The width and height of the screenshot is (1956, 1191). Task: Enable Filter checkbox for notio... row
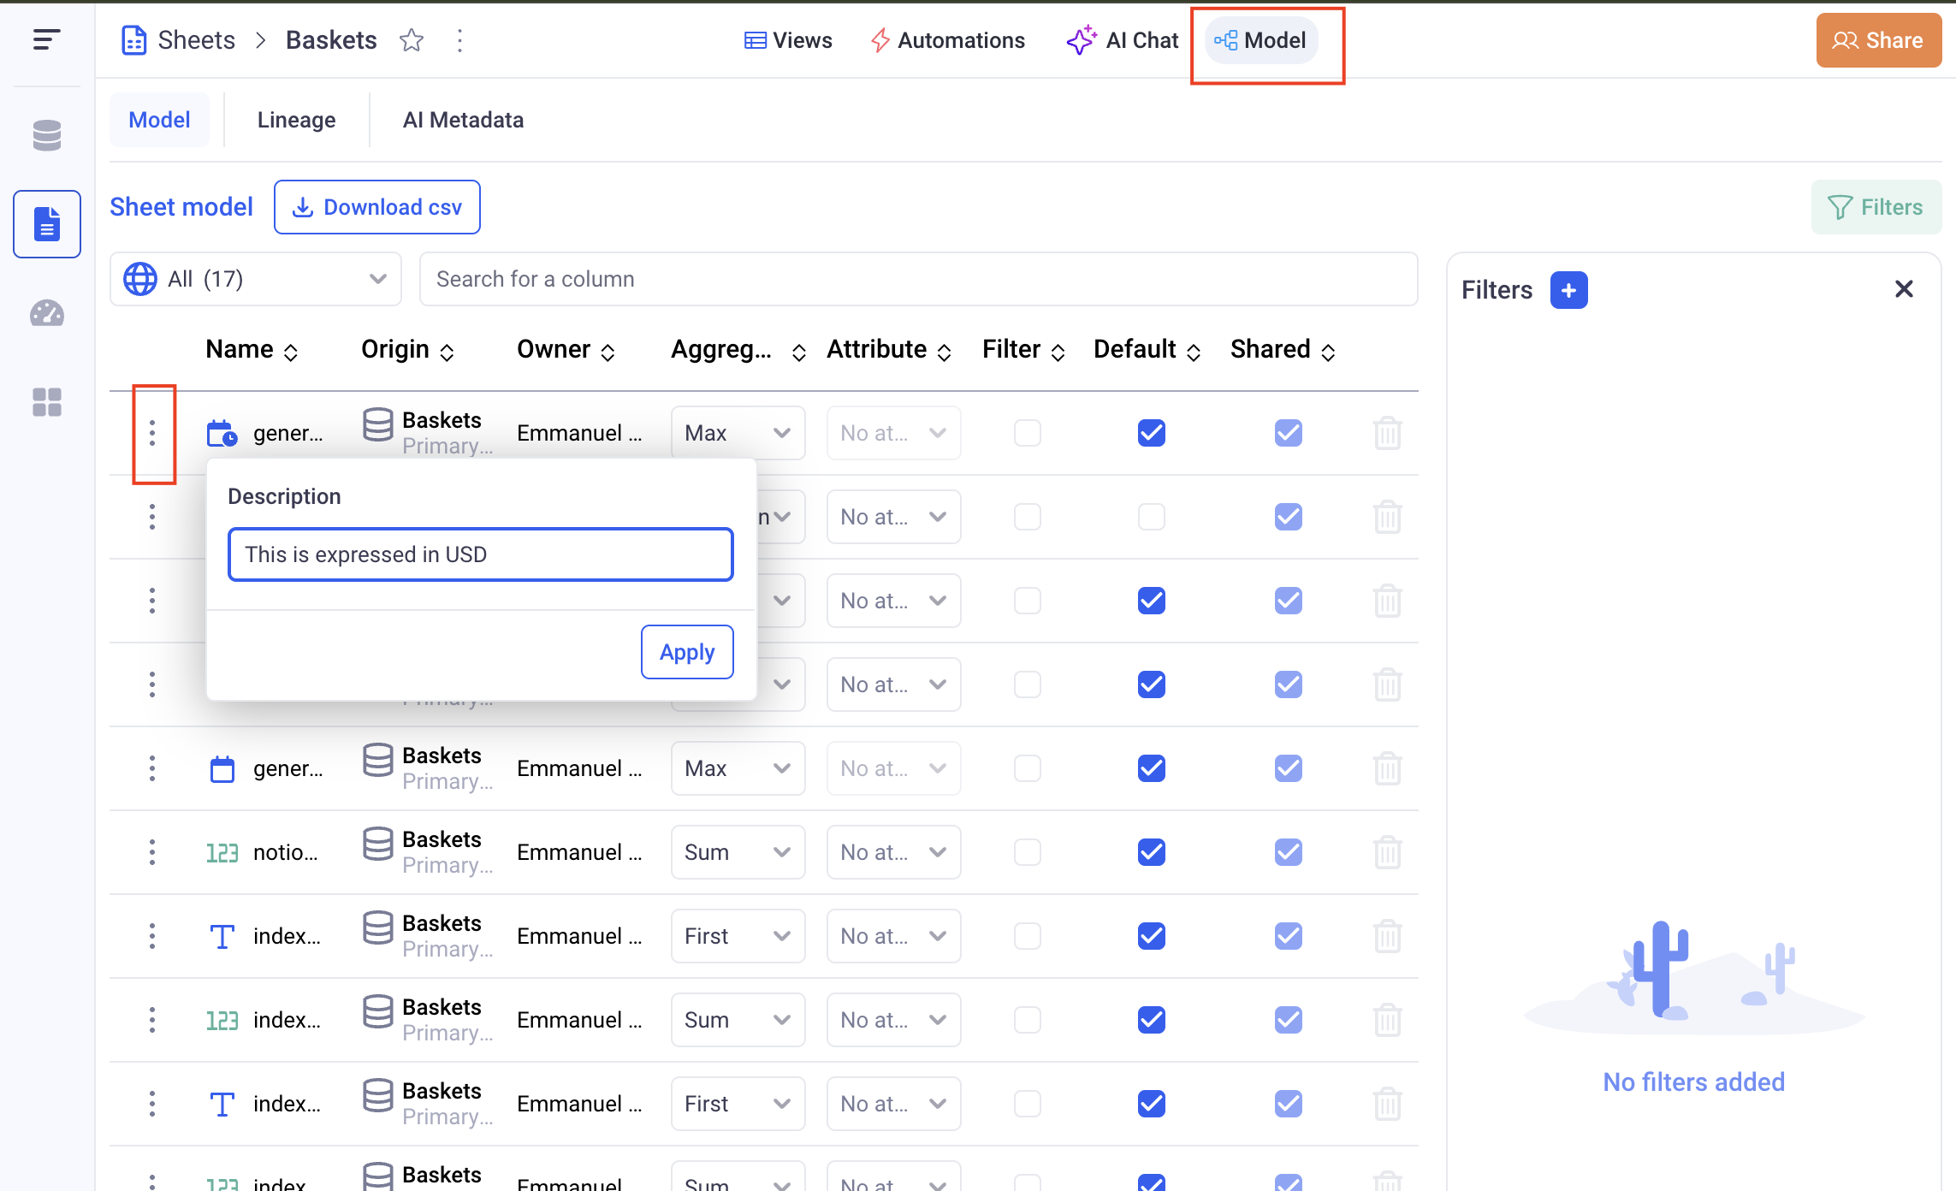[x=1027, y=852]
